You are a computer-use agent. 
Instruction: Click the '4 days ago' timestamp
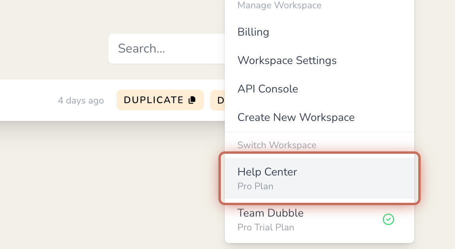(81, 100)
